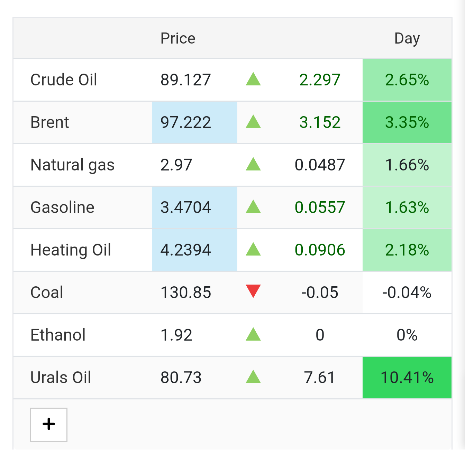The image size is (465, 453).
Task: Add a commodity with the plus button
Action: [49, 425]
